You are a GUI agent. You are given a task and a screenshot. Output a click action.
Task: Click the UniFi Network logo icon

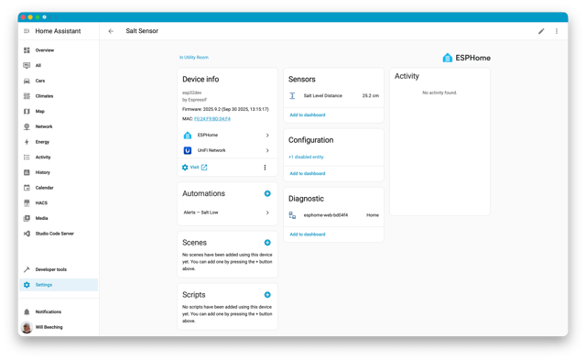[188, 150]
